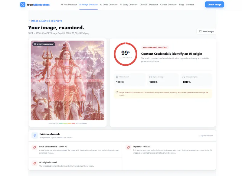Click the Vision model 100% value
This screenshot has height=176, width=242.
(120, 82)
